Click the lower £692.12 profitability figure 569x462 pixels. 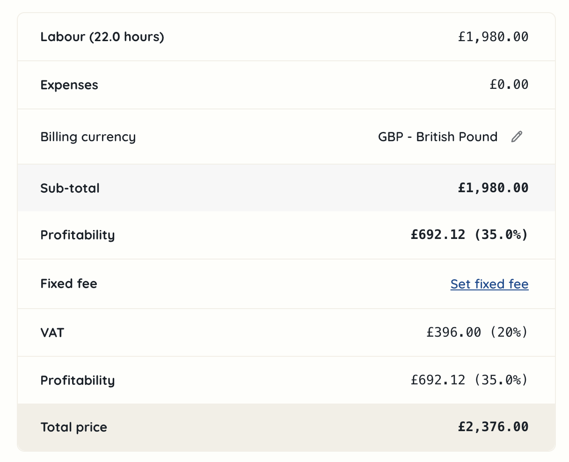[x=468, y=380]
